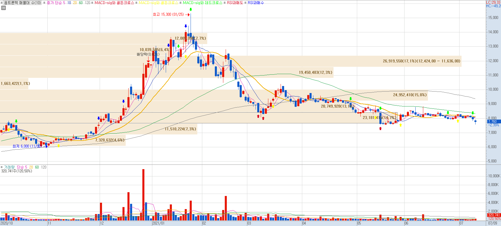Viewport: 501px width, 226px height.
Task: Click the 07/09 date label on the date axis
Action: pyautogui.click(x=493, y=223)
